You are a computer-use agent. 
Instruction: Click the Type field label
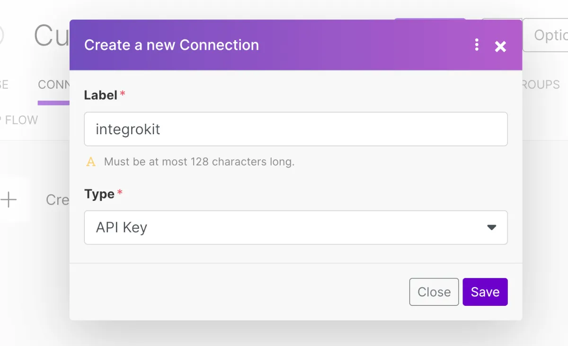[99, 194]
